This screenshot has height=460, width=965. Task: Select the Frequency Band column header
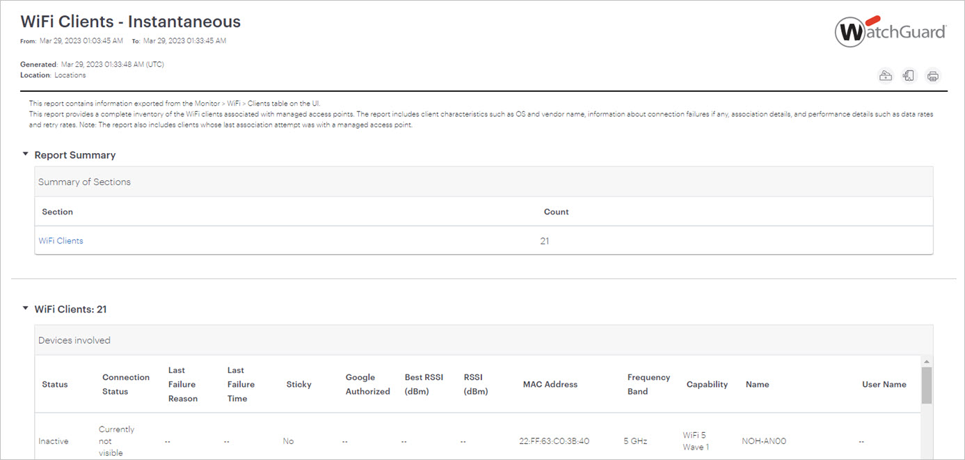pyautogui.click(x=648, y=384)
